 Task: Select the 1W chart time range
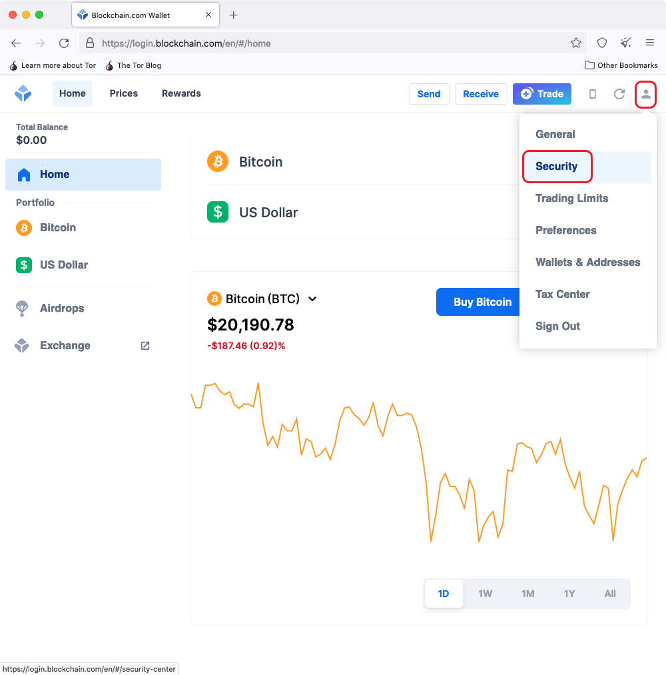(x=486, y=594)
